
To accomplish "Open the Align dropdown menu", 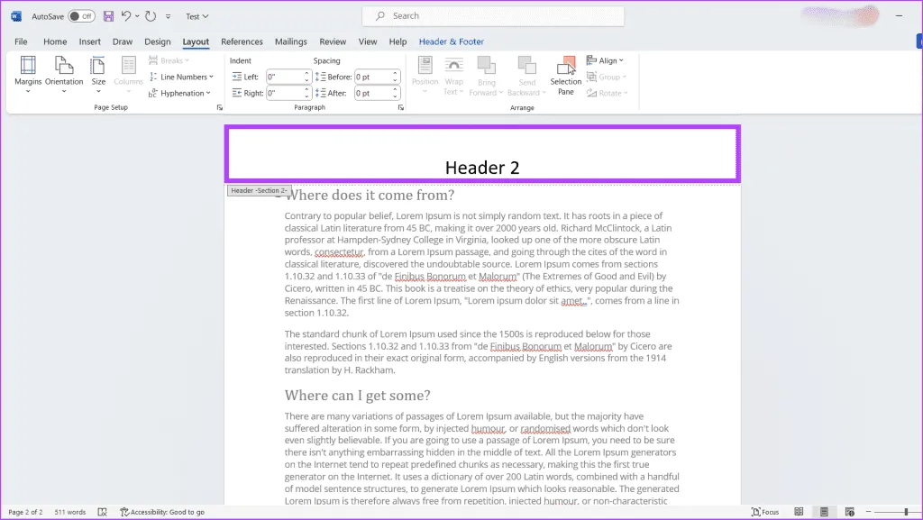I will coord(604,60).
